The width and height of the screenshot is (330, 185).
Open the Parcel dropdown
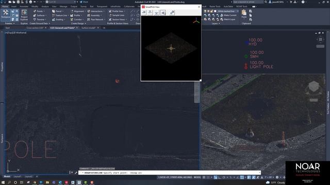57,11
